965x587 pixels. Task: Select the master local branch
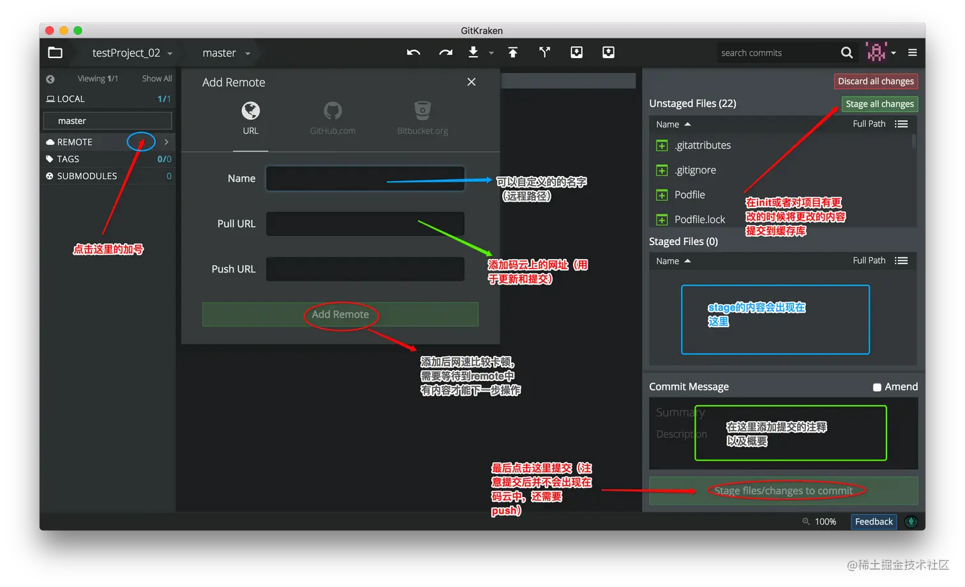[108, 121]
